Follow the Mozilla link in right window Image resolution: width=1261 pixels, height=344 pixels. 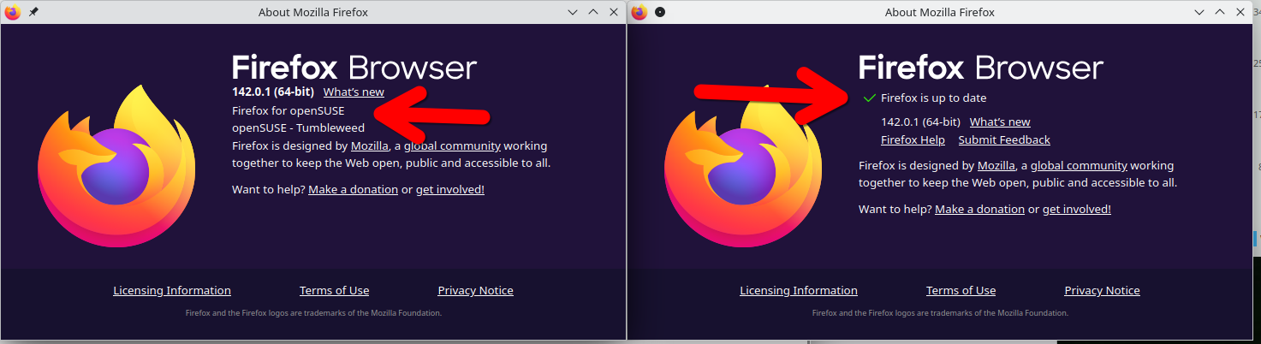click(996, 165)
